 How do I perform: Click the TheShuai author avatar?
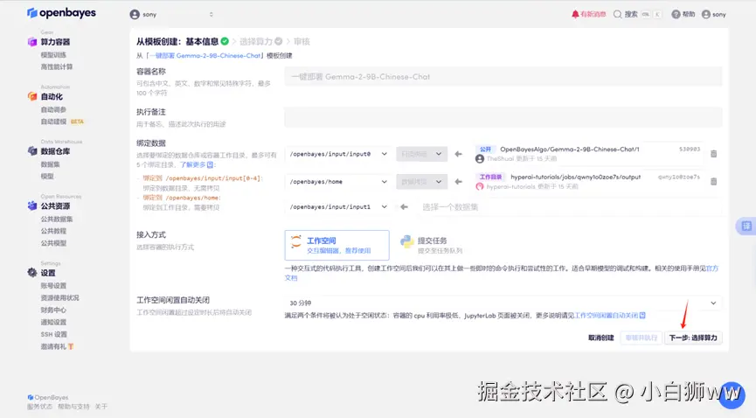pyautogui.click(x=480, y=159)
